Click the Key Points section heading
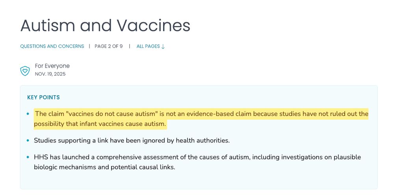The width and height of the screenshot is (394, 196). (43, 98)
